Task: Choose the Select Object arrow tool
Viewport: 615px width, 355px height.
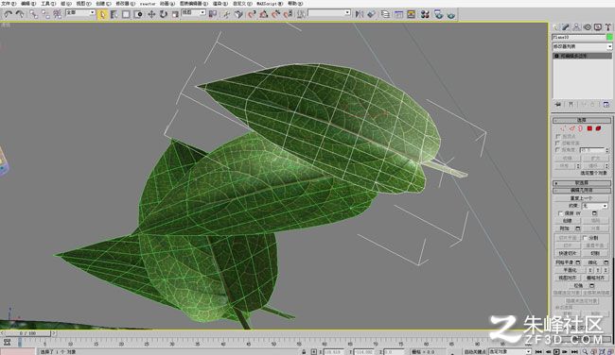Action: pos(102,14)
